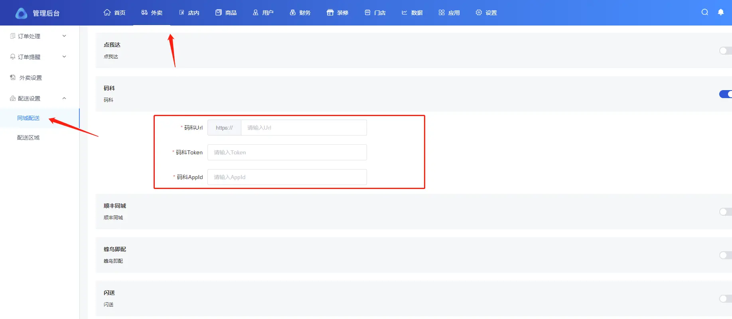Viewport: 732px width, 319px height.
Task: Click the 外卖 takeaway icon
Action: tap(144, 12)
